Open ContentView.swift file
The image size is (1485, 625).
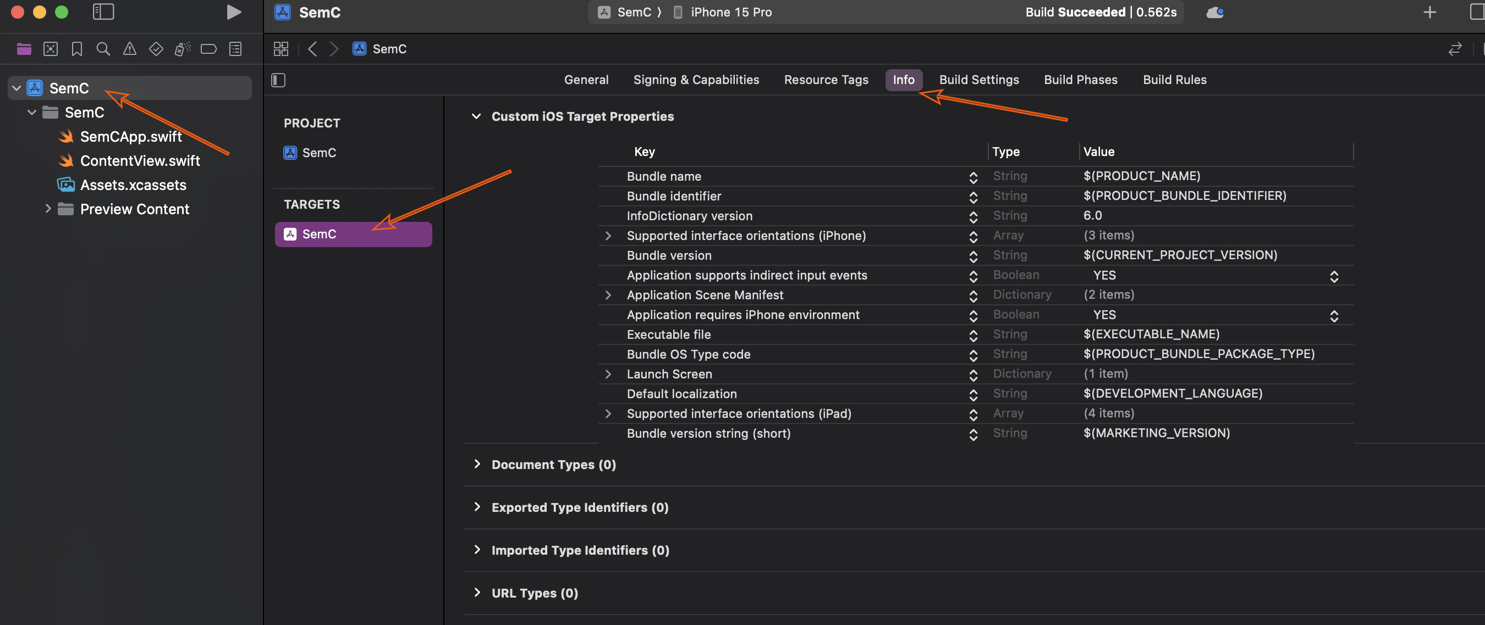[140, 160]
